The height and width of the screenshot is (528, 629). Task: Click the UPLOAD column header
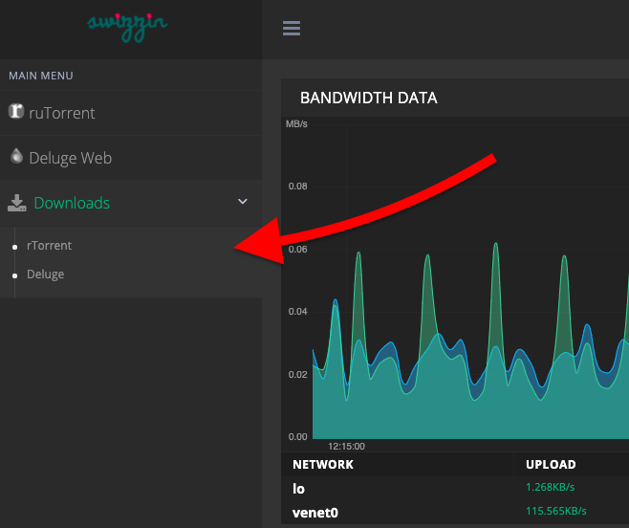(551, 465)
